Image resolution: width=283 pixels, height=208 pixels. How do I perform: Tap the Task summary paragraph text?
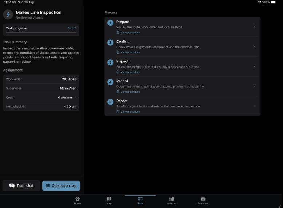(41, 55)
